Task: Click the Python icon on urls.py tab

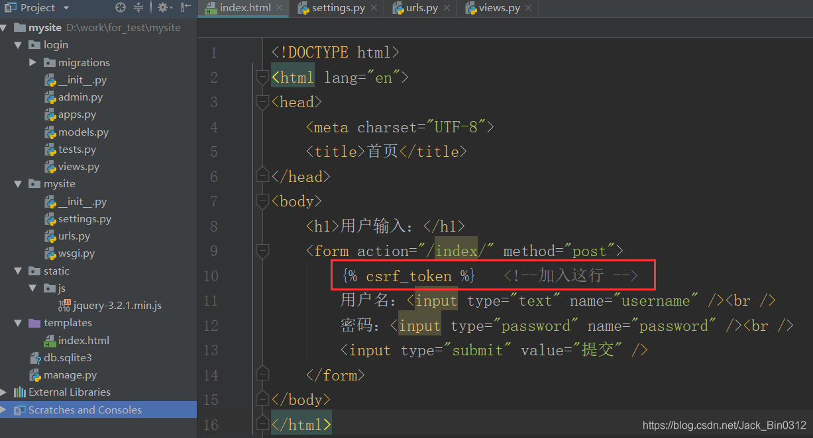Action: [398, 9]
